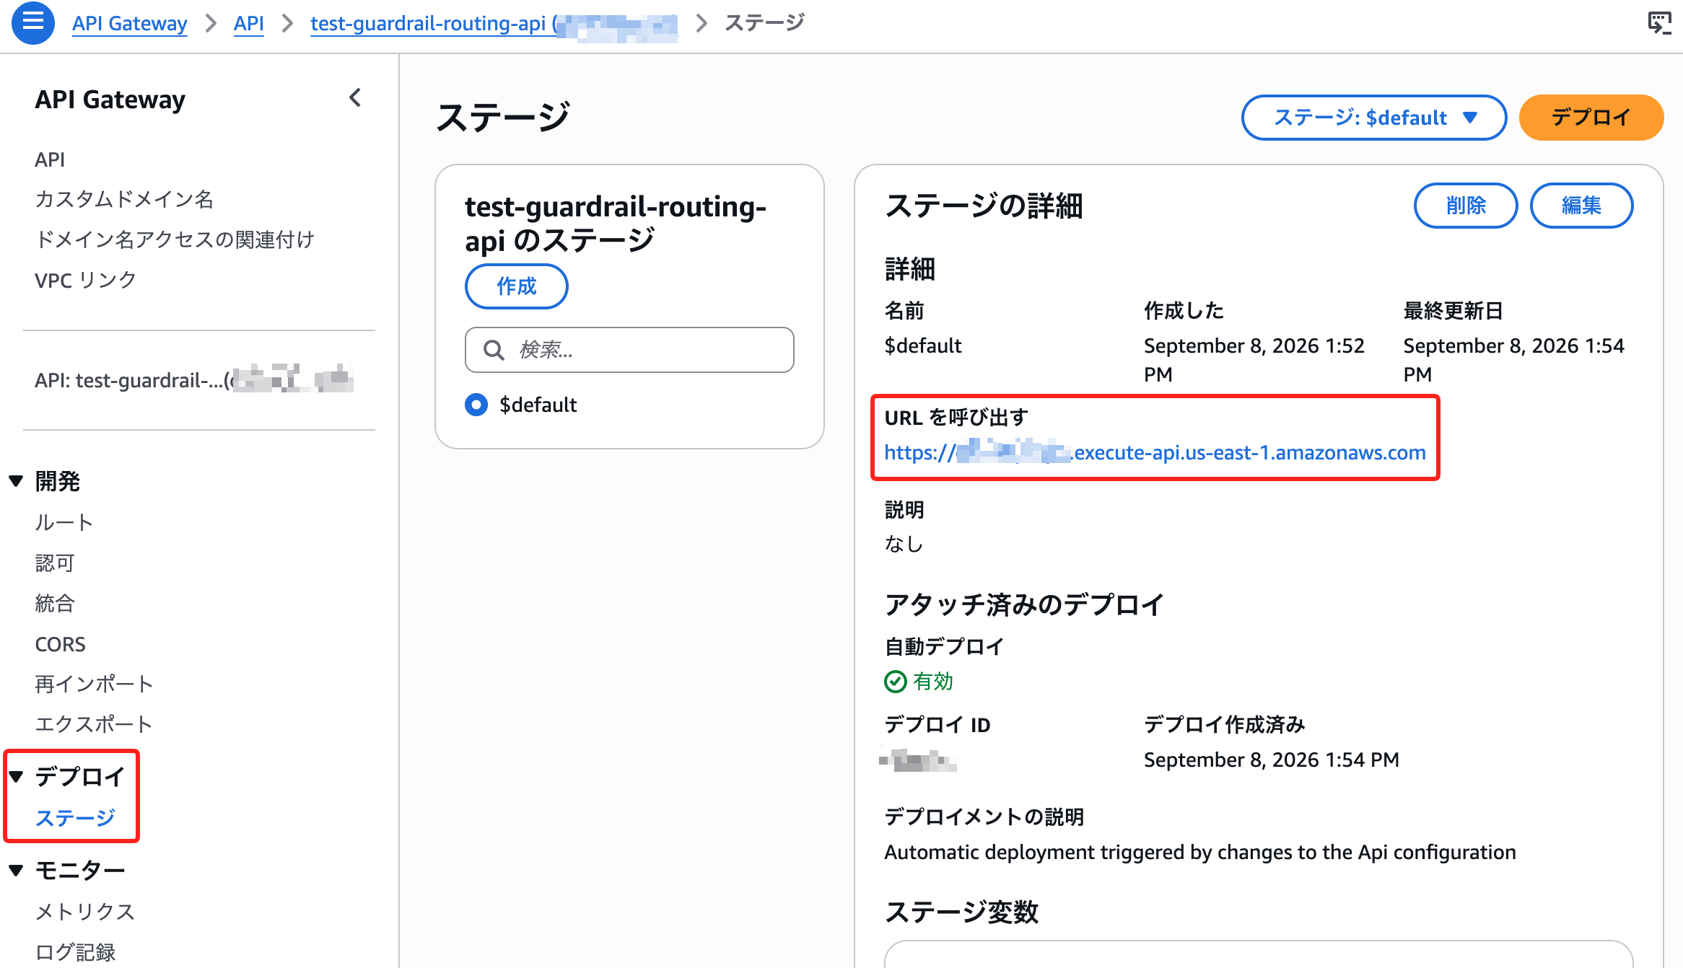Click the $default name value text

click(x=923, y=346)
